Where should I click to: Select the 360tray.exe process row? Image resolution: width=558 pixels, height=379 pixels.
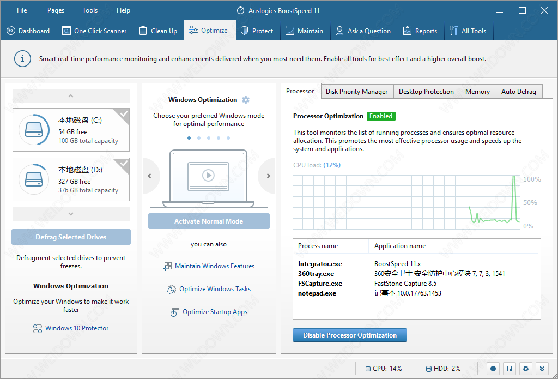[417, 274]
